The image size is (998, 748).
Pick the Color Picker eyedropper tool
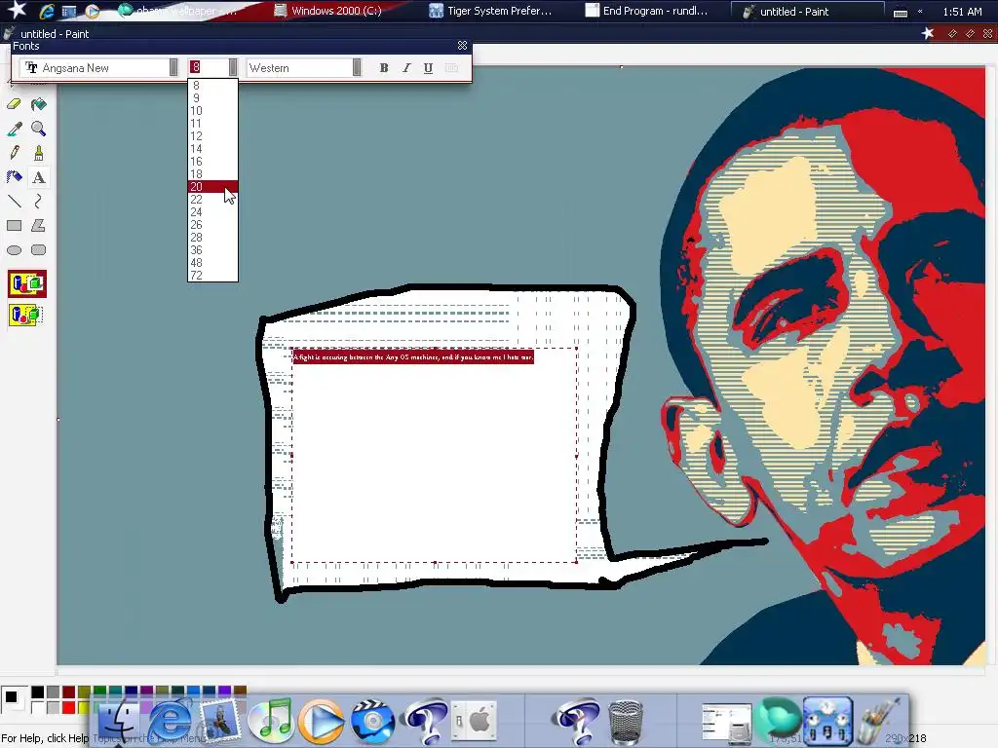click(x=14, y=130)
